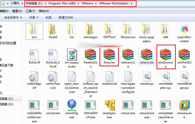195x124 pixels.
Task: Click the address bar folder icon
Action: point(3,3)
